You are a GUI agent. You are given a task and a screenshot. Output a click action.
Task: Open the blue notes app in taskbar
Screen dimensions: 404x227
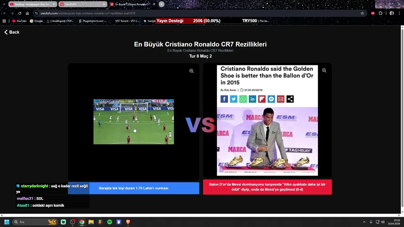pos(119,222)
